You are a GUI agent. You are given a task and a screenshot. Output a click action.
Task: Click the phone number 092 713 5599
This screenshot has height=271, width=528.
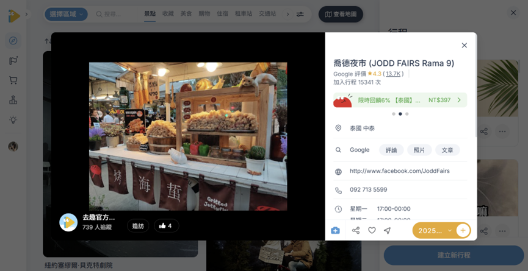(369, 190)
